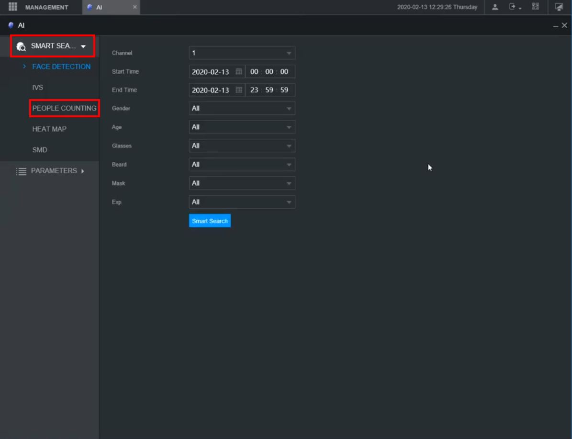Open the Gender dropdown
The width and height of the screenshot is (572, 439).
click(x=242, y=108)
